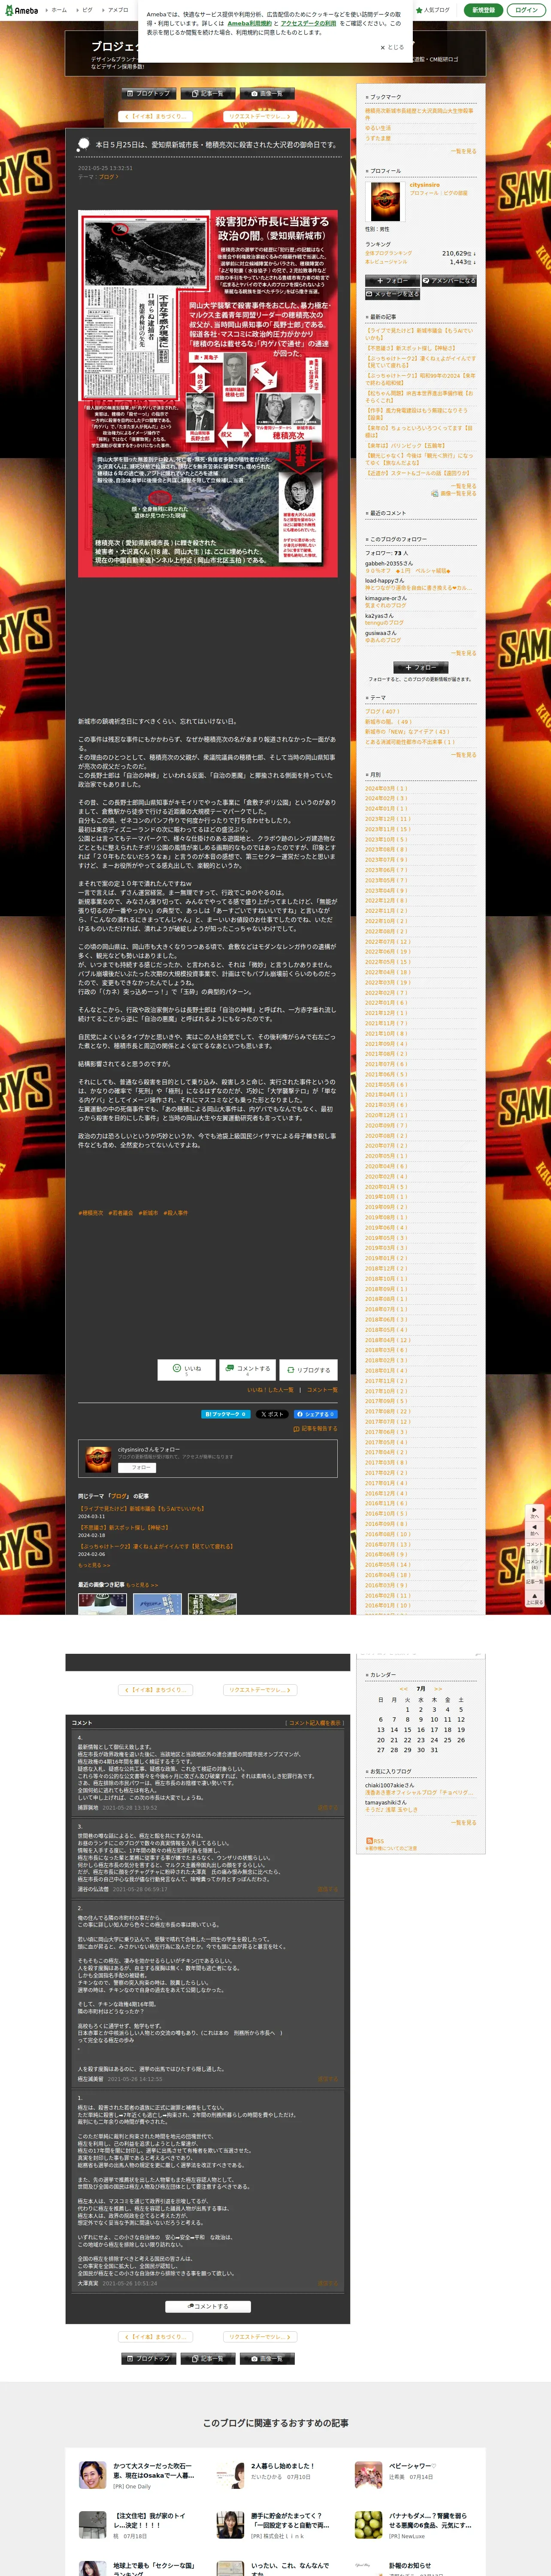The image size is (551, 2576).
Task: Open Ameba利用規約 link in cookie notice
Action: click(249, 23)
